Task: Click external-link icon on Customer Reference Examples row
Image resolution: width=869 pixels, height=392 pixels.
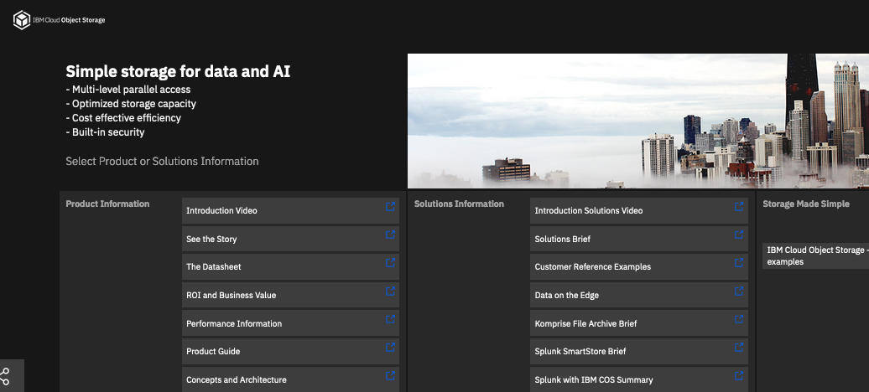Action: click(x=739, y=262)
